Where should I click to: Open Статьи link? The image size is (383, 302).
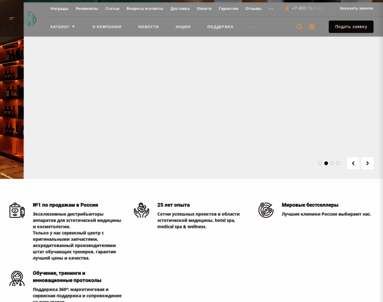pos(112,9)
